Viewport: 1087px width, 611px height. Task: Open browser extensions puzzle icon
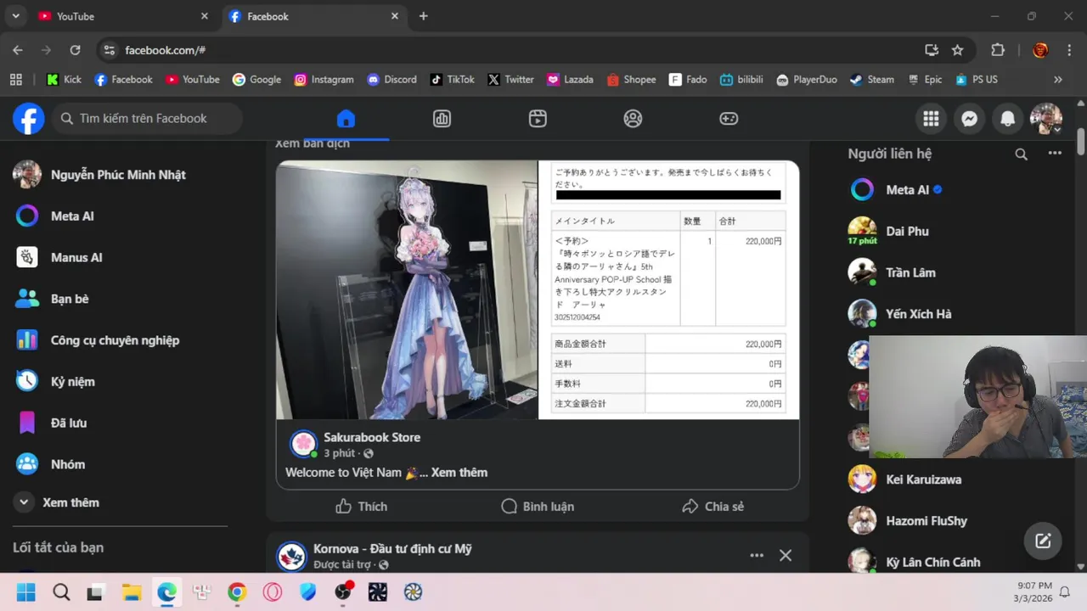[998, 50]
